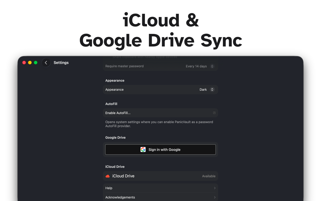The height and width of the screenshot is (201, 321).
Task: Click the chevron at the end of Help row
Action: [x=215, y=188]
